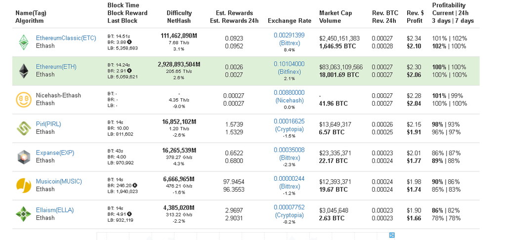Screen dimensions: 506x240
Task: Click Expanse volume 22.17 BTC
Action: pyautogui.click(x=334, y=160)
